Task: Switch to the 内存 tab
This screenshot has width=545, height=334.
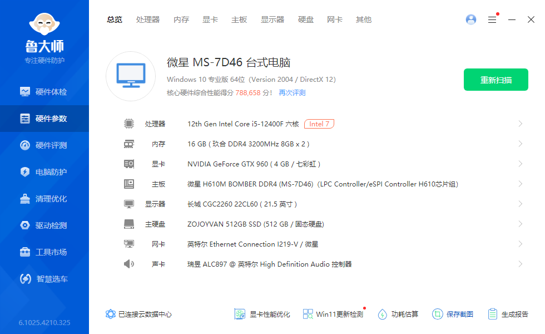Action: [181, 19]
